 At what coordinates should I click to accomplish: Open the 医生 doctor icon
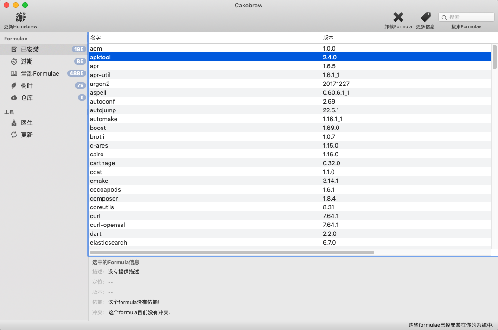coord(14,123)
